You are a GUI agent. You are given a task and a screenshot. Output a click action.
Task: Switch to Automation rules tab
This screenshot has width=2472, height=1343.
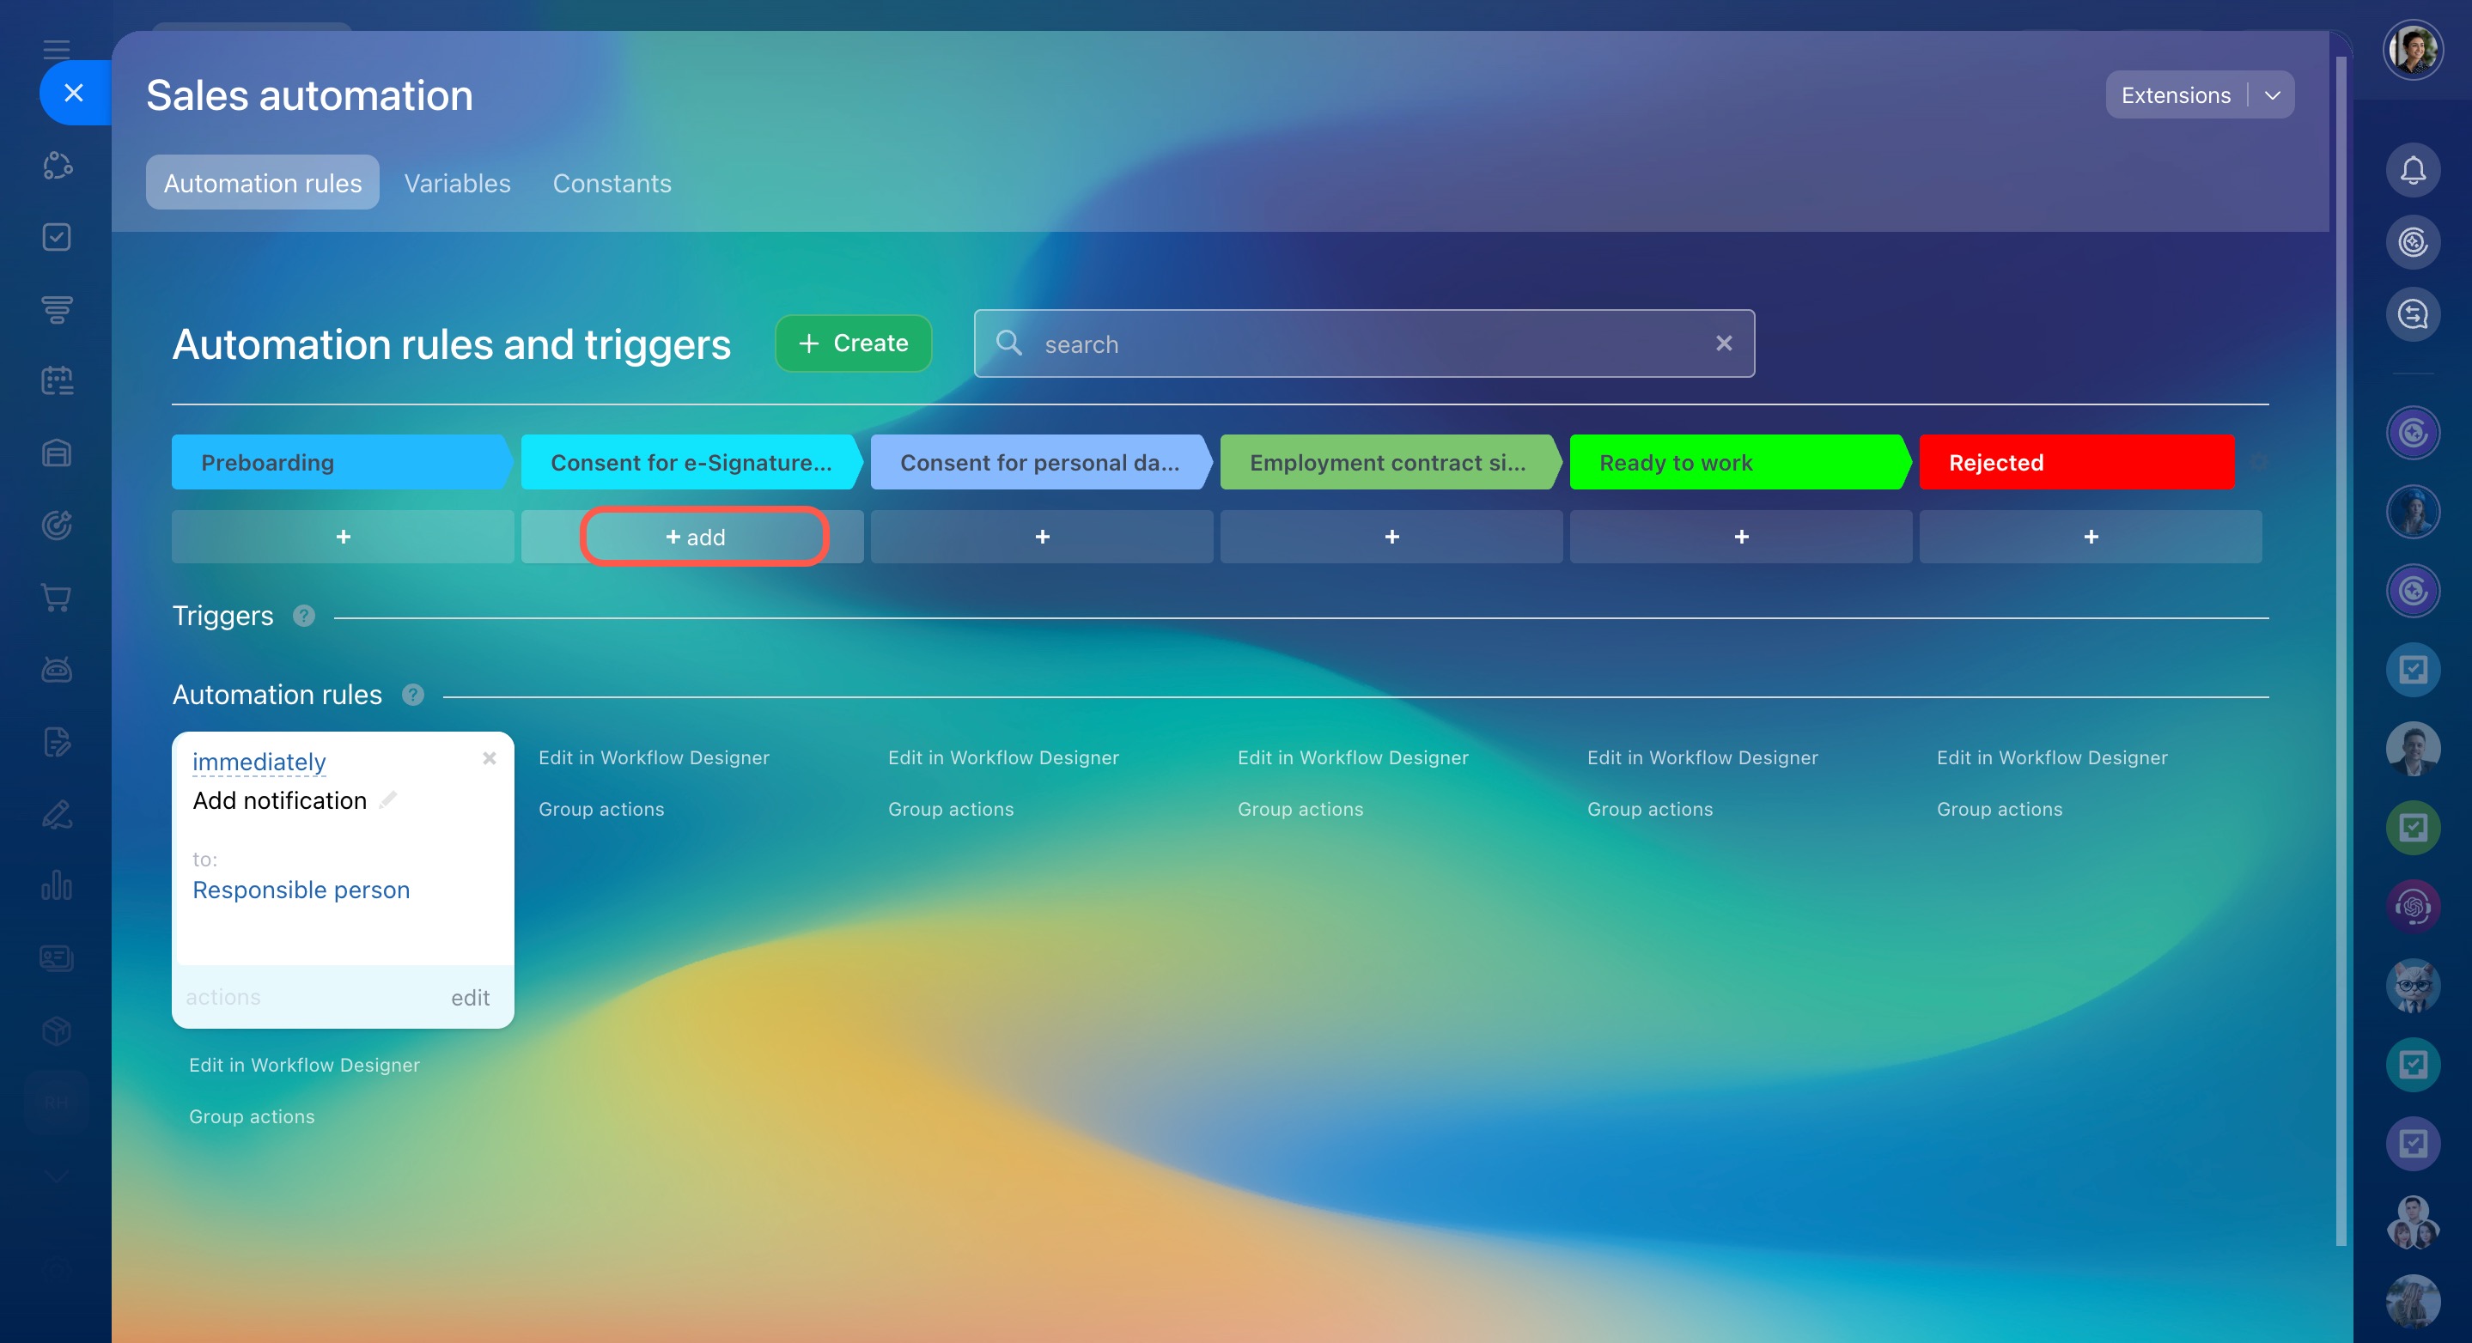click(262, 182)
